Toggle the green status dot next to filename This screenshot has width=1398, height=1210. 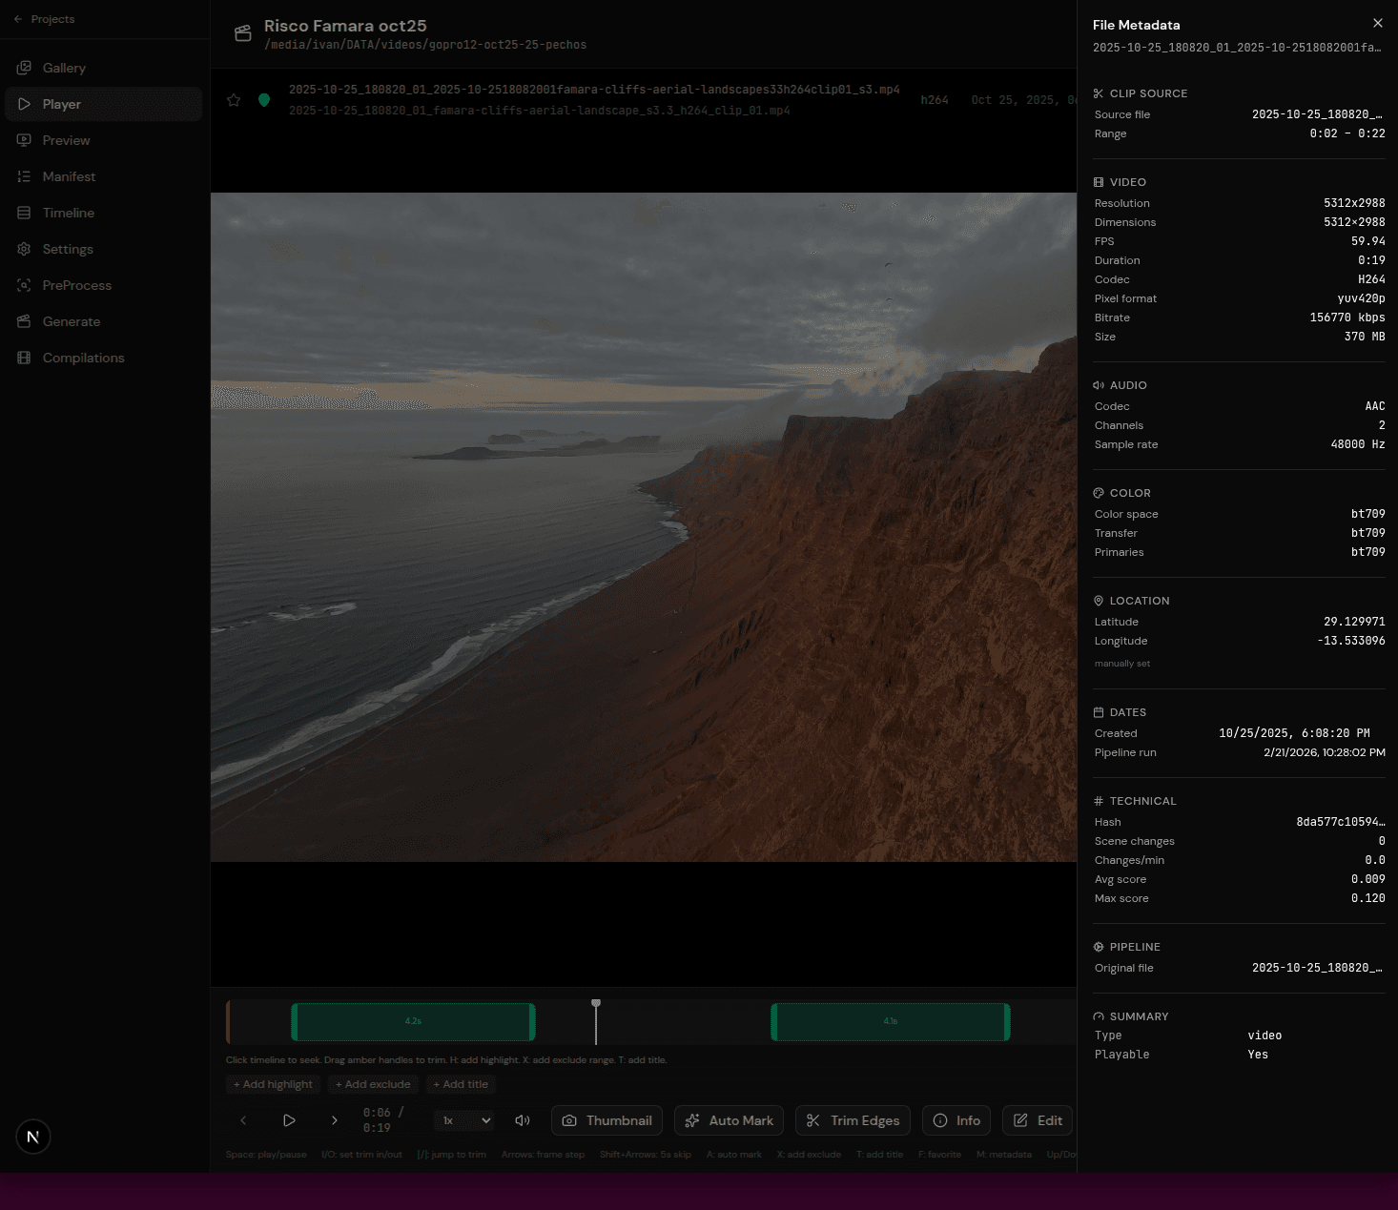[x=264, y=99]
